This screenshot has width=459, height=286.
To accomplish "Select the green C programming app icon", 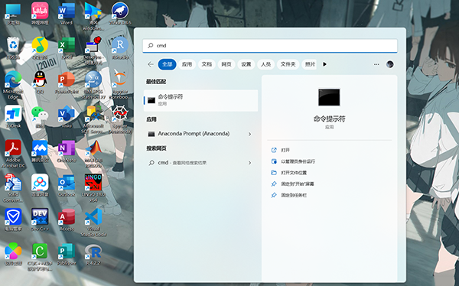I will [40, 256].
